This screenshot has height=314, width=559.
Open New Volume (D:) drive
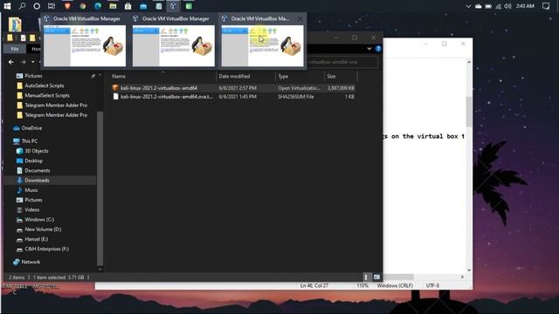(43, 229)
